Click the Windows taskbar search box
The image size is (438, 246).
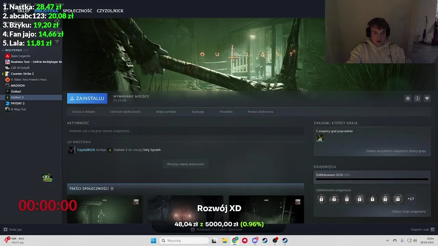184,241
